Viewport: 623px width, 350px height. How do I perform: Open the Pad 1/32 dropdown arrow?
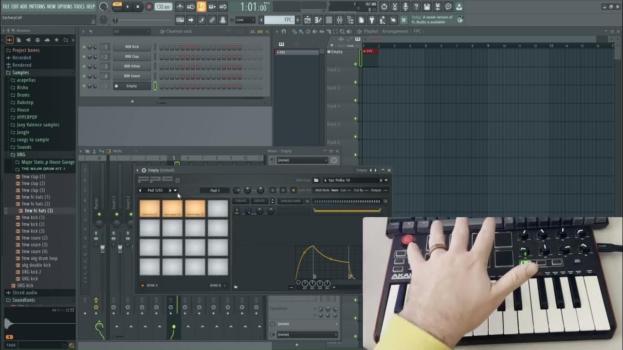175,191
